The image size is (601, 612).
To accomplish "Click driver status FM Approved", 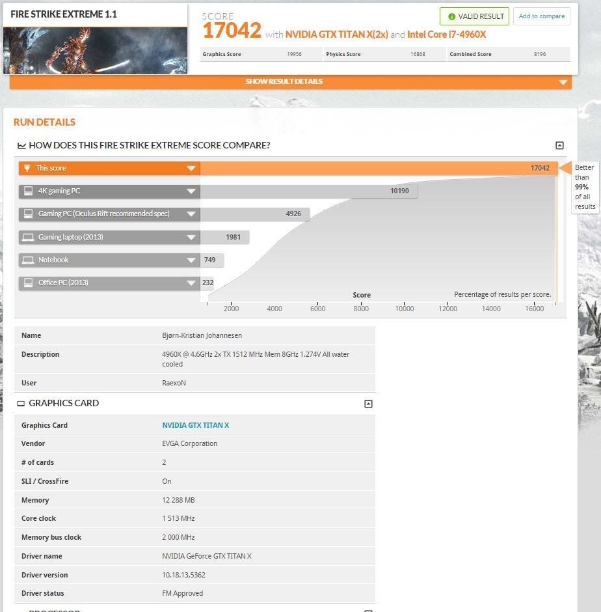I will [x=183, y=593].
